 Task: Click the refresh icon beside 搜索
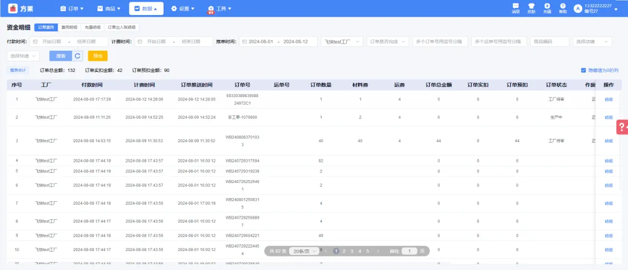click(78, 56)
